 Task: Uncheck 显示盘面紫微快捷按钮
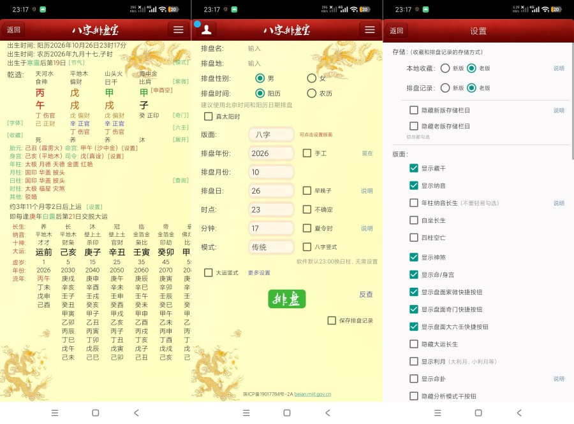(414, 292)
